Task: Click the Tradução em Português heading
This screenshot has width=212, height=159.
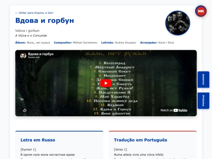Action: coord(141,140)
